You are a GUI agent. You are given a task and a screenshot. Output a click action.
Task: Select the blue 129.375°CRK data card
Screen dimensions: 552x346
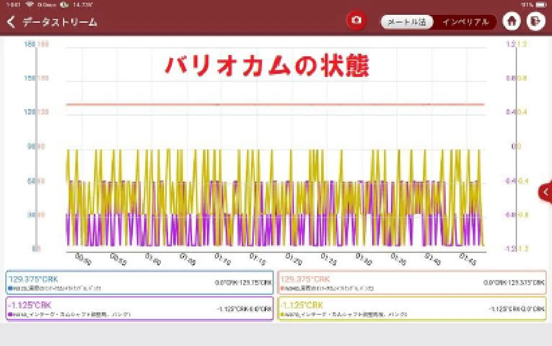coord(140,283)
